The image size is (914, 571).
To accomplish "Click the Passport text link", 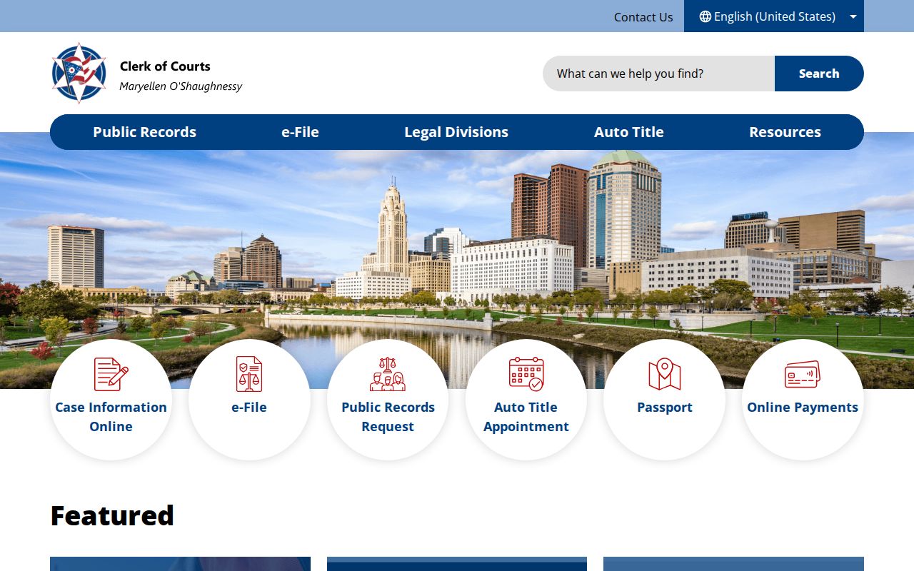I will [x=665, y=408].
